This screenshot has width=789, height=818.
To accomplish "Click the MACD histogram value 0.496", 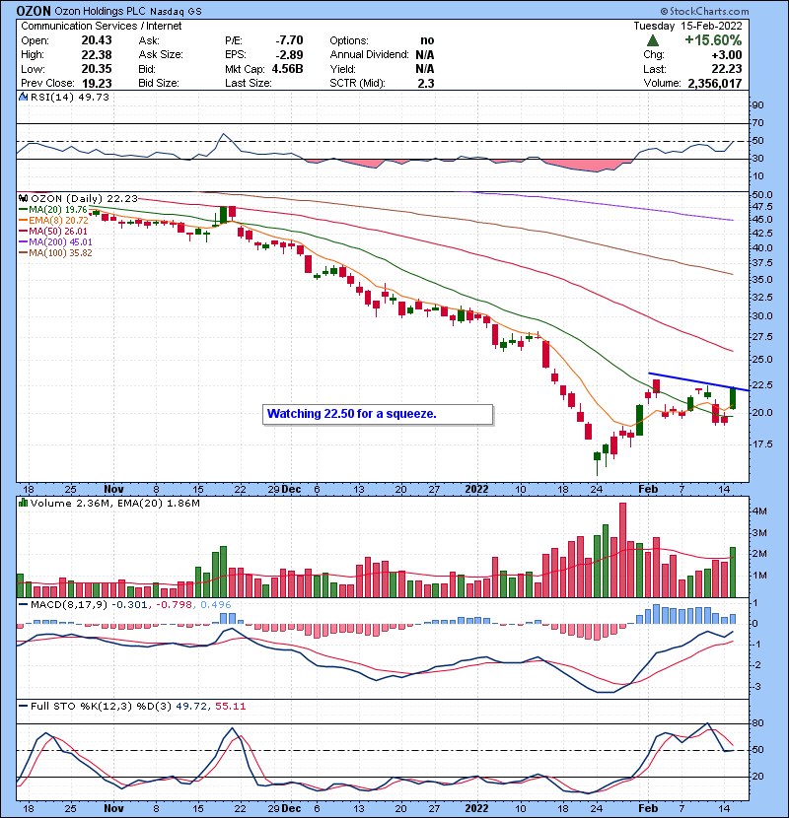I will 216,605.
